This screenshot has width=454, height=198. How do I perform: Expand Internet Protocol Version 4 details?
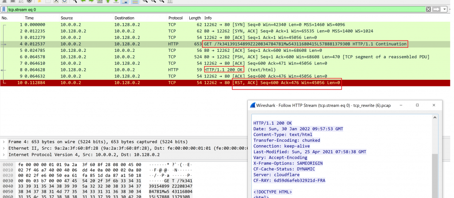click(x=4, y=155)
